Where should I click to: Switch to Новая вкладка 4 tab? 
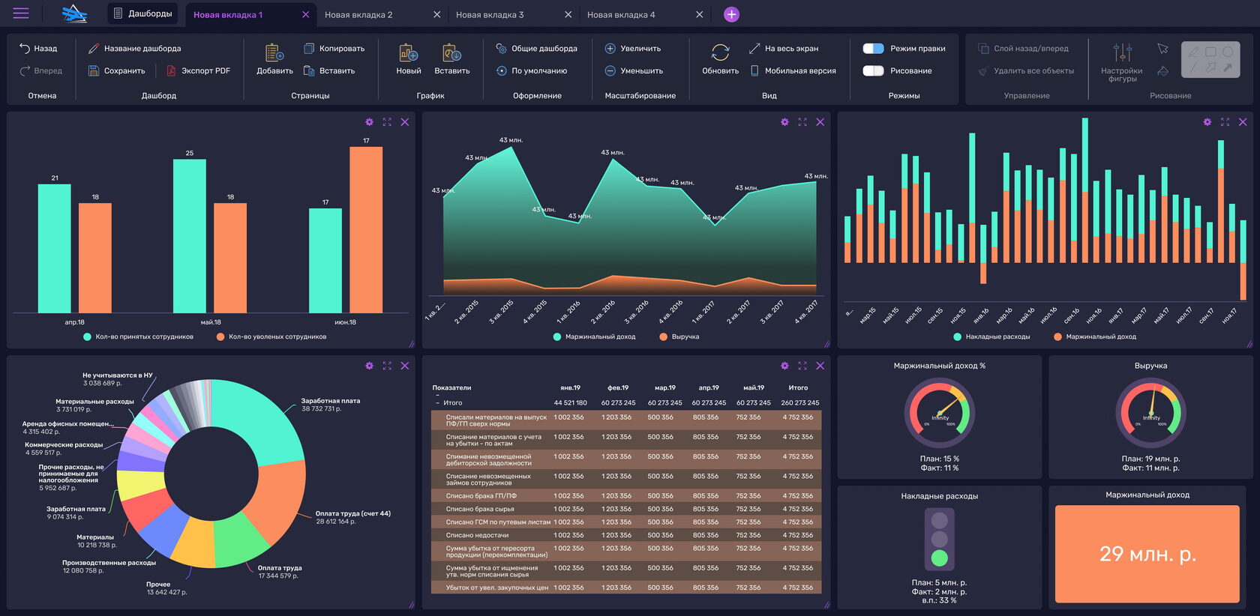pyautogui.click(x=621, y=15)
